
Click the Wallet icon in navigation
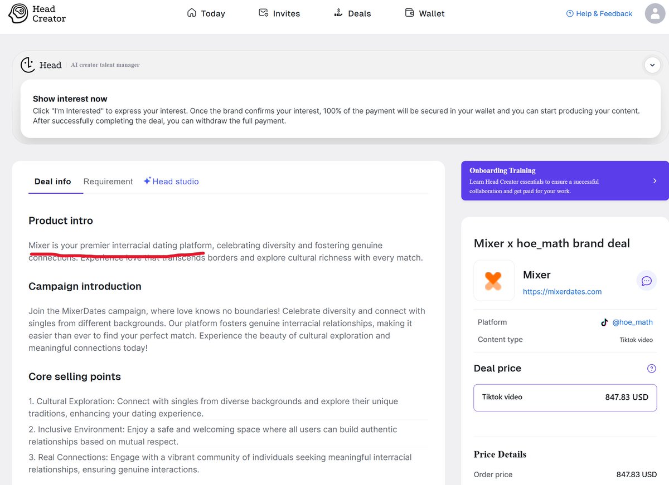click(410, 13)
